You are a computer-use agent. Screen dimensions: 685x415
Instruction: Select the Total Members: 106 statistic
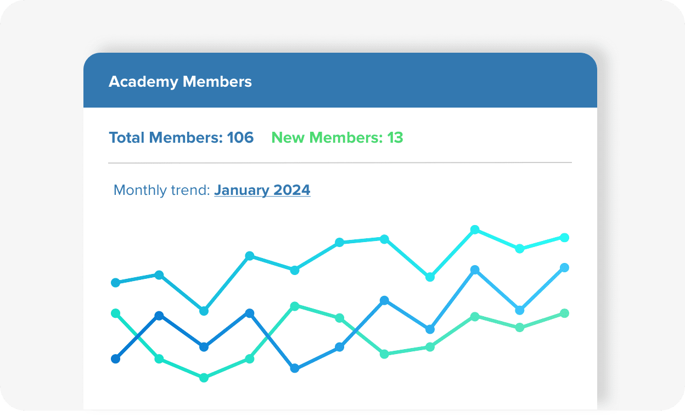181,137
